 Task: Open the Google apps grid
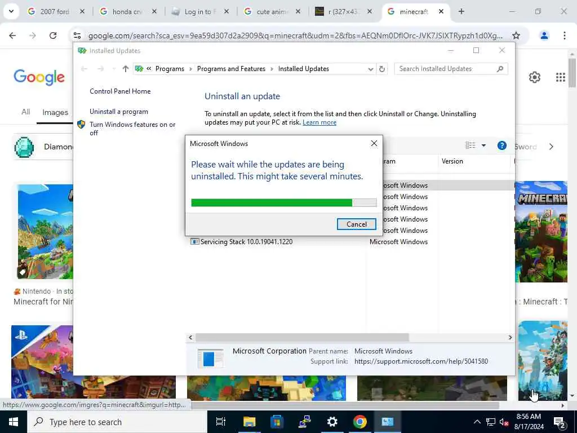[560, 77]
